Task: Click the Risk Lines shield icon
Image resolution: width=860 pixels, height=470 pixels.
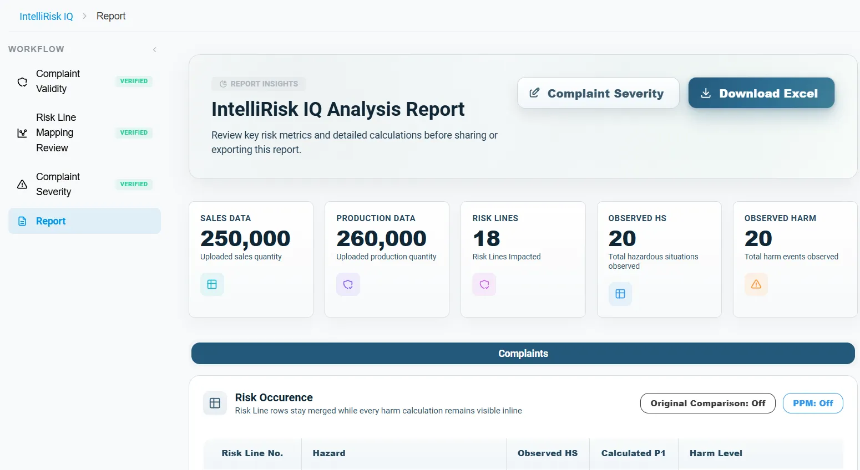Action: (484, 284)
